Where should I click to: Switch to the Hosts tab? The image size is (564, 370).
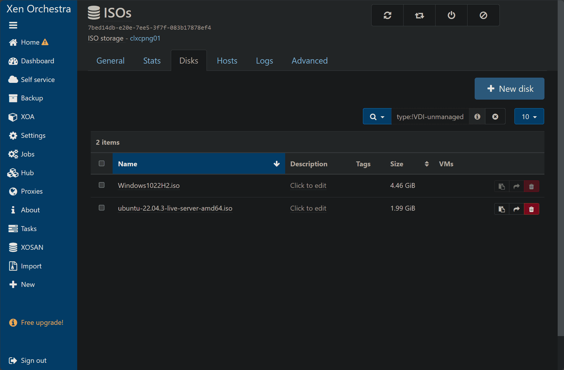pyautogui.click(x=227, y=61)
